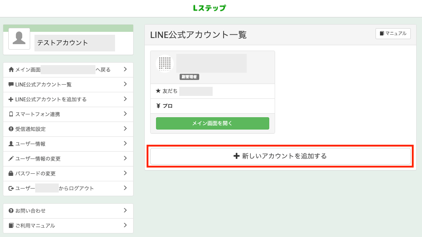Open LINE公式アカウントを追加する menu item
This screenshot has height=237, width=422.
[x=68, y=99]
